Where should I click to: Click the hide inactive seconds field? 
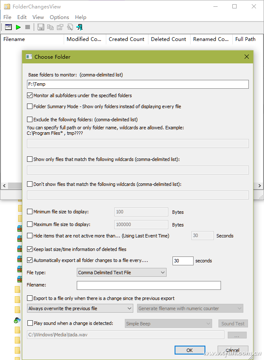click(x=202, y=235)
